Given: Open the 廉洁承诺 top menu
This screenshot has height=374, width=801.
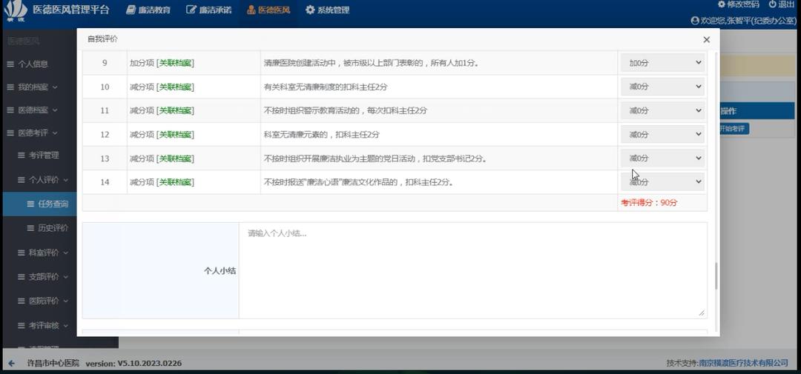Looking at the screenshot, I should [x=208, y=10].
